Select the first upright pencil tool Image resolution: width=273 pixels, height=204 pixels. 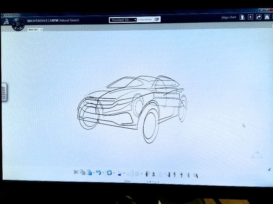pos(174,175)
